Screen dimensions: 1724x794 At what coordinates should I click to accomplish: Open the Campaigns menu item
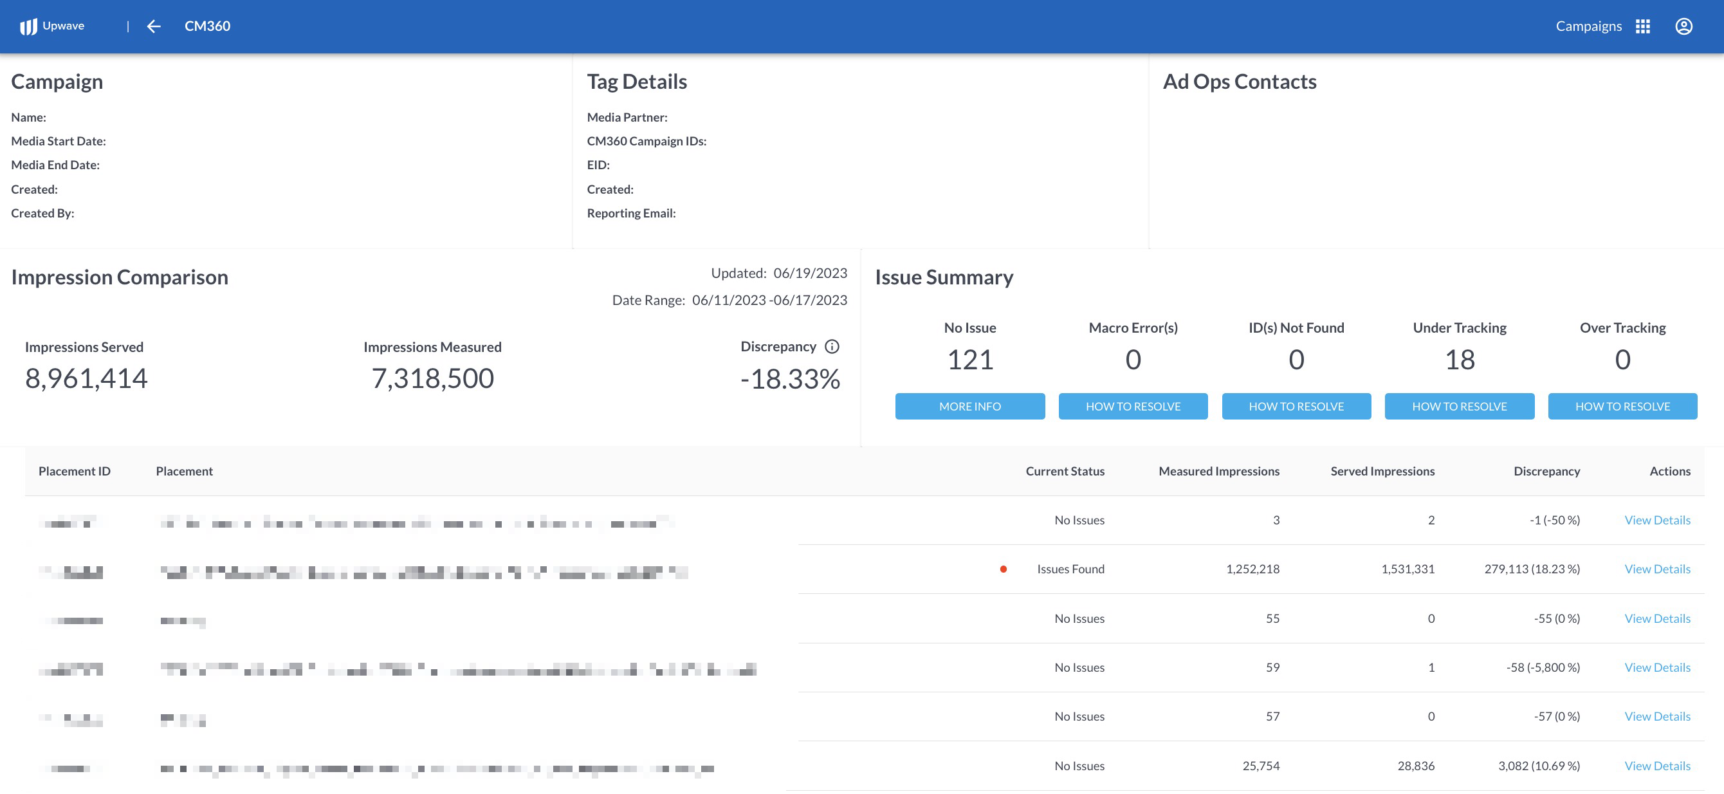(x=1588, y=26)
